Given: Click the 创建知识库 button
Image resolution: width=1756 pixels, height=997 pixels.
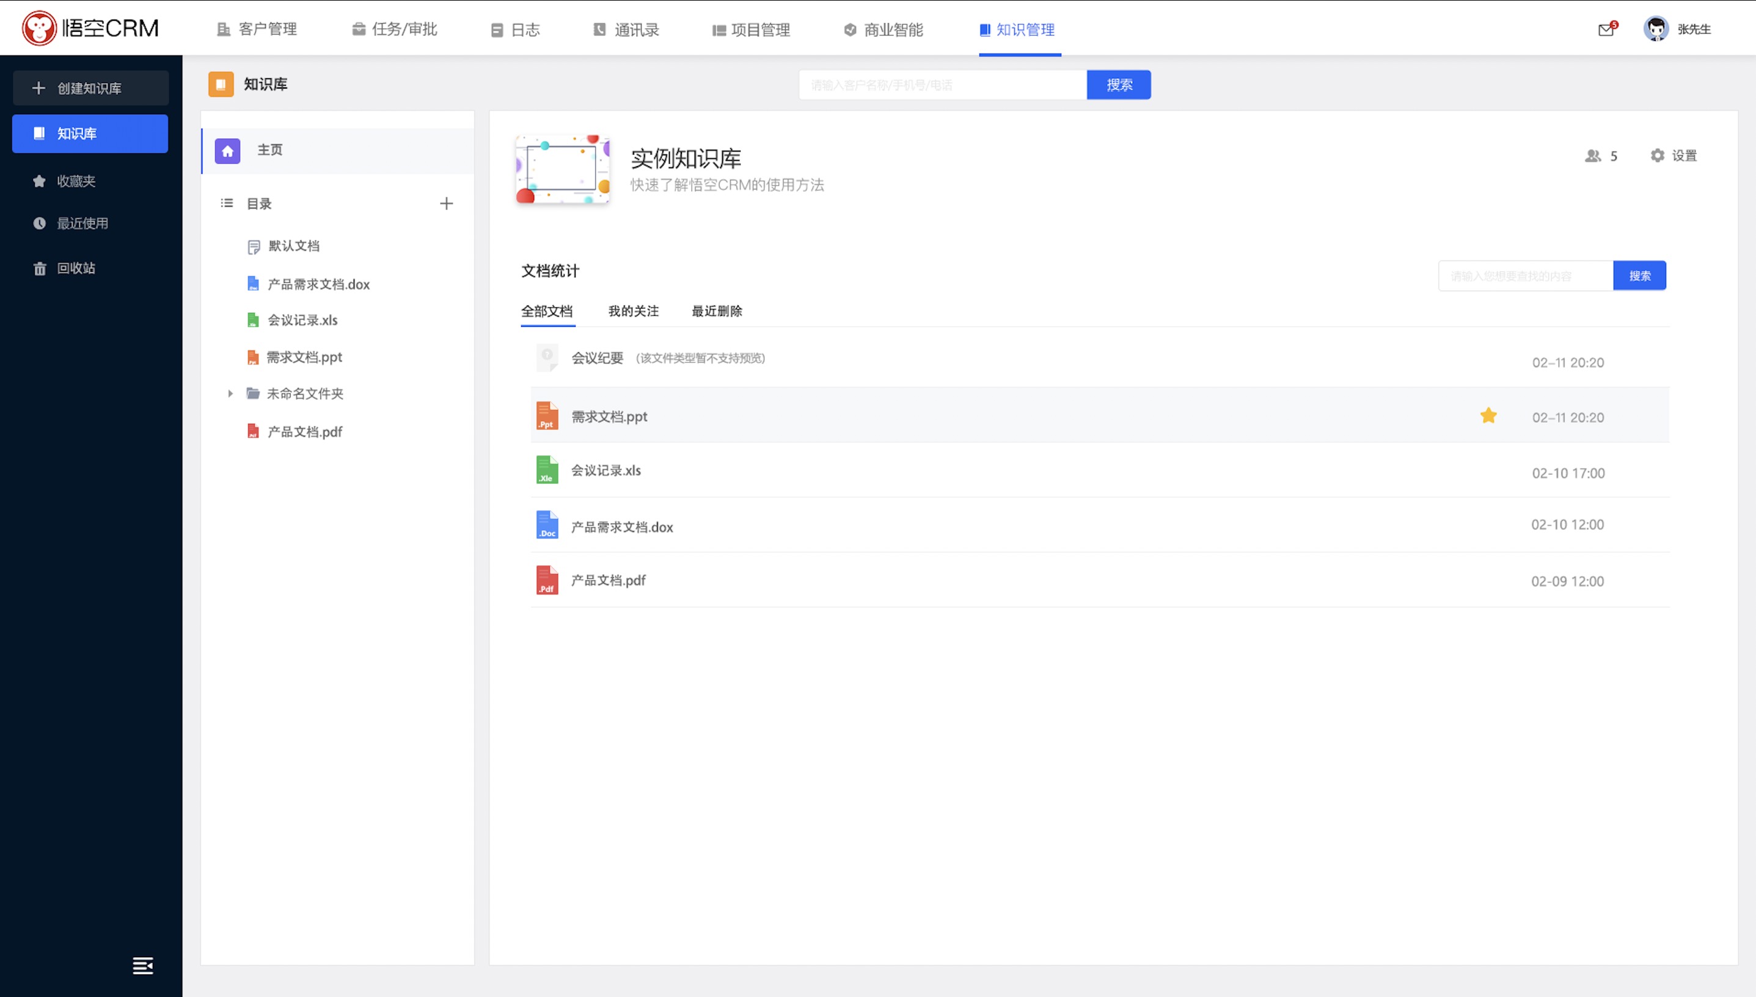Looking at the screenshot, I should tap(90, 89).
